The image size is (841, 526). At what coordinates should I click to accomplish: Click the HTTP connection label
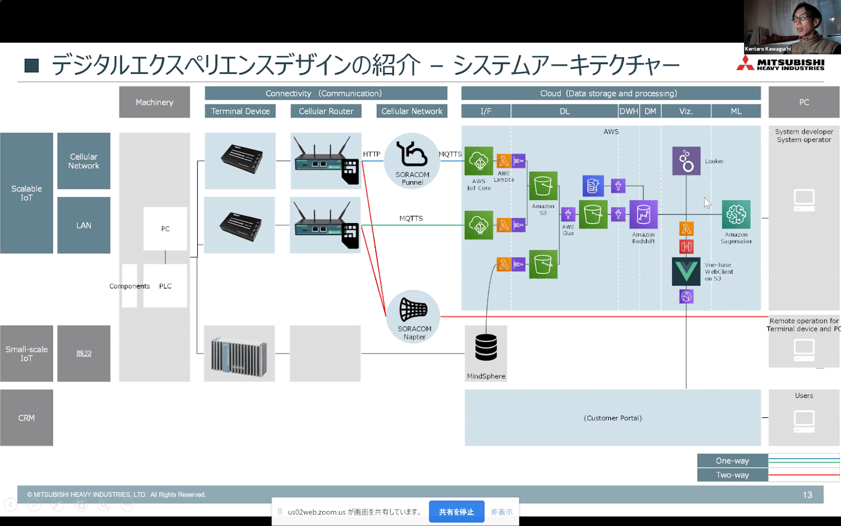[x=371, y=154]
